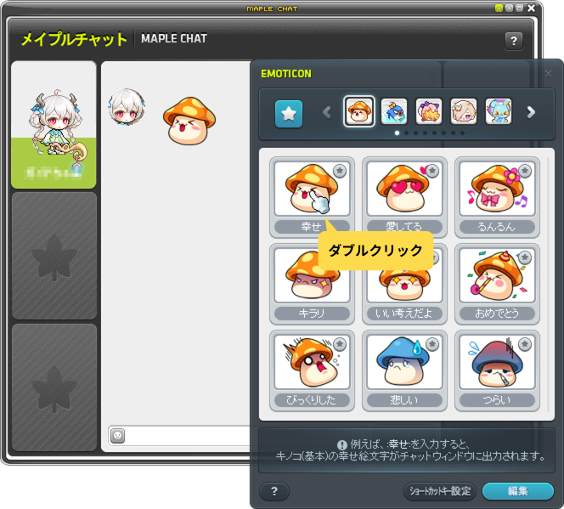Choose the blue penguin emoticon set
The image size is (564, 509).
394,111
